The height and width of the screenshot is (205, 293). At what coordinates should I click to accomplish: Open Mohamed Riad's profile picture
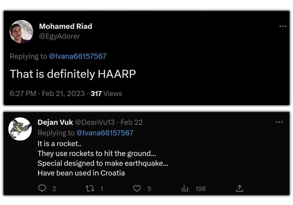point(21,32)
